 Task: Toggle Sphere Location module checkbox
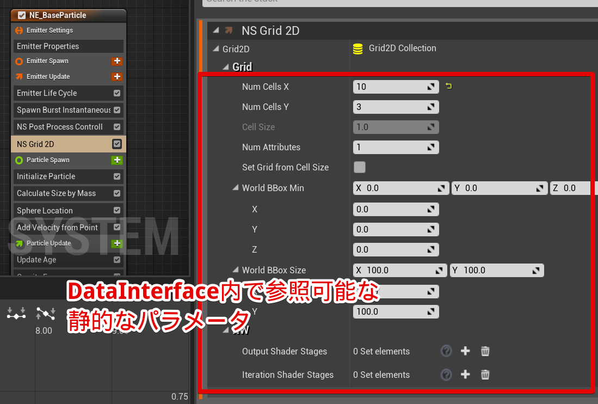click(x=117, y=210)
